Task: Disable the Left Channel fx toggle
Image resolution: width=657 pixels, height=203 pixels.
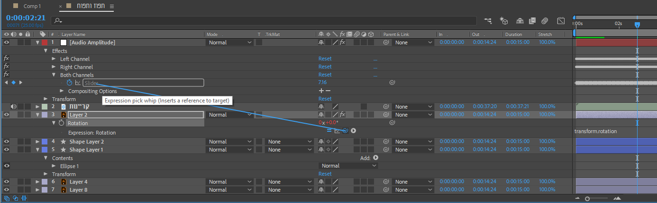Action: pos(7,59)
